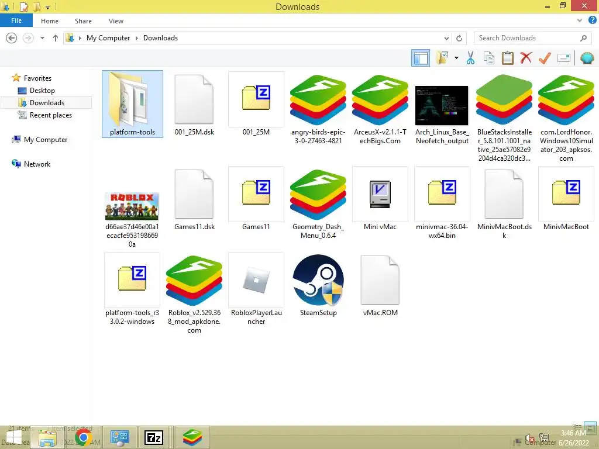Select minivmac-36.04-wx64.bin archive icon
599x449 pixels.
coord(442,192)
